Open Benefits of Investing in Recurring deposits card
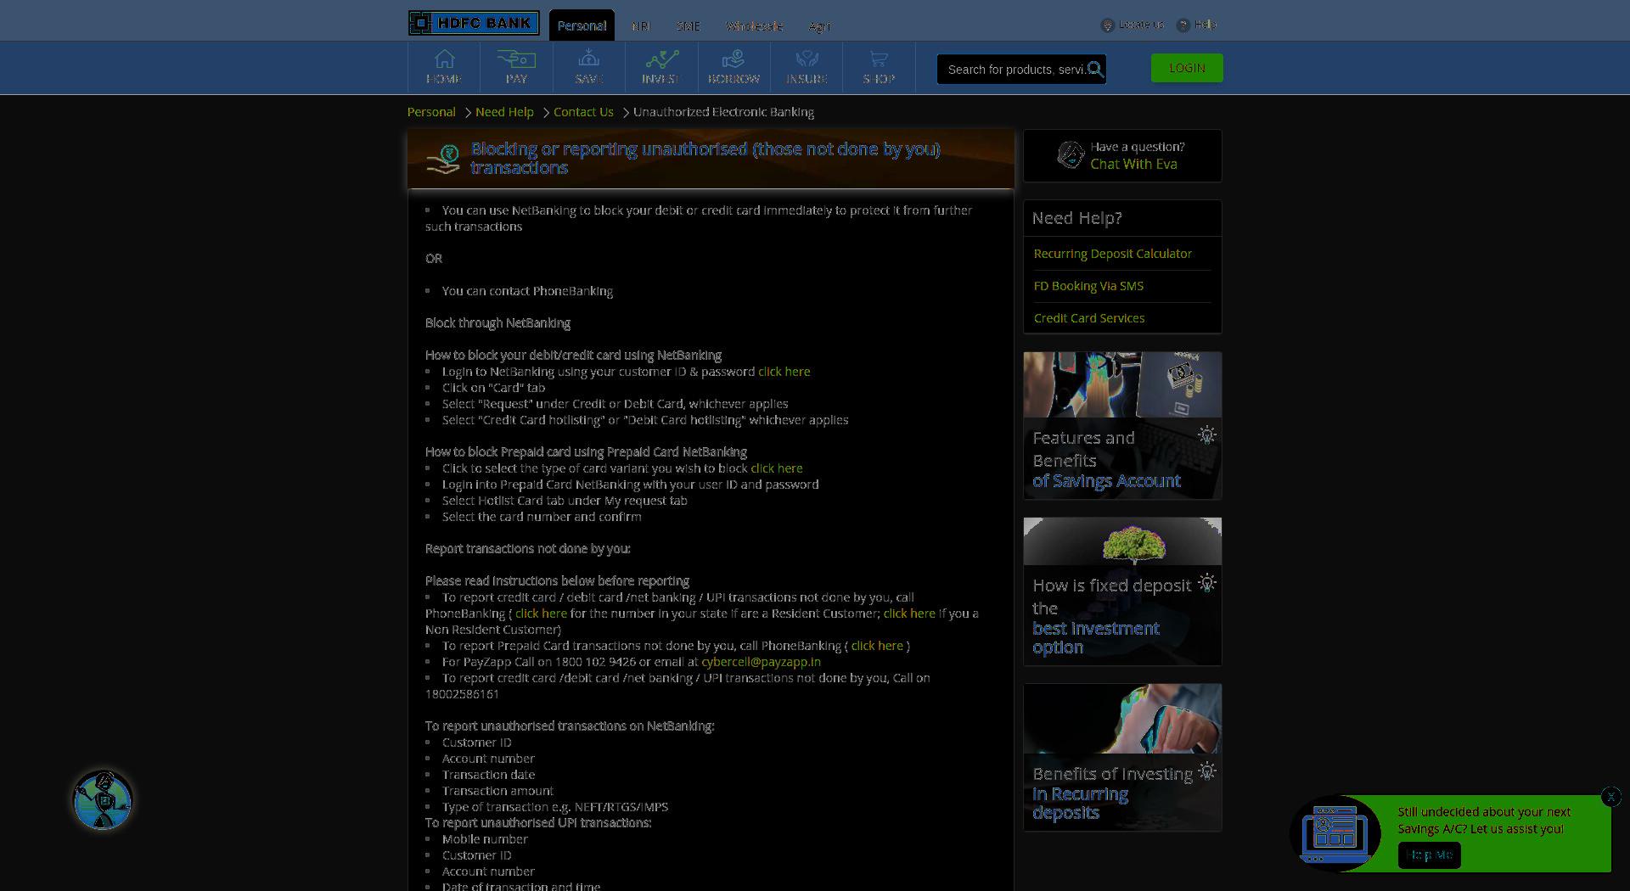The height and width of the screenshot is (891, 1630). pyautogui.click(x=1122, y=757)
